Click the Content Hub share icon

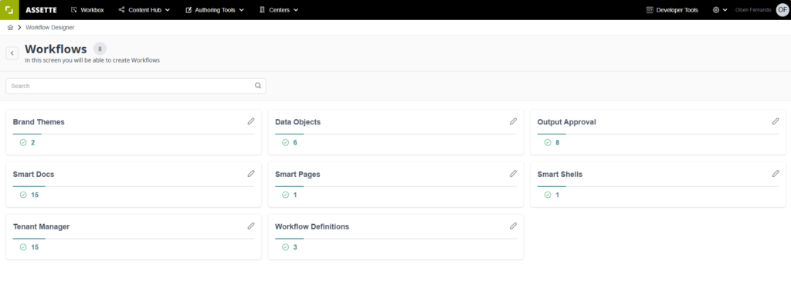[121, 9]
